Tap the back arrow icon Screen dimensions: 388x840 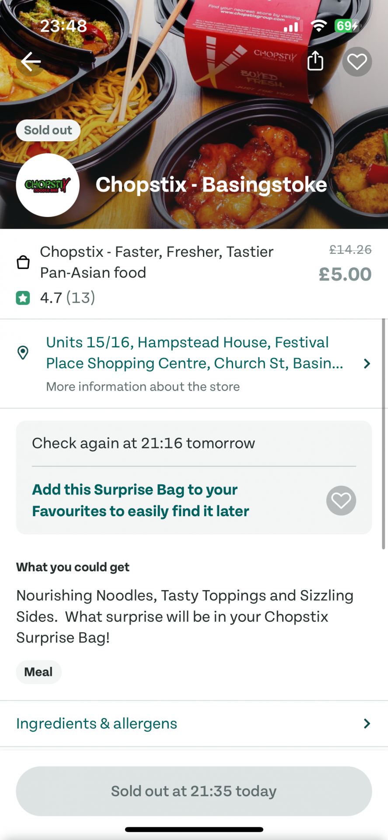31,62
